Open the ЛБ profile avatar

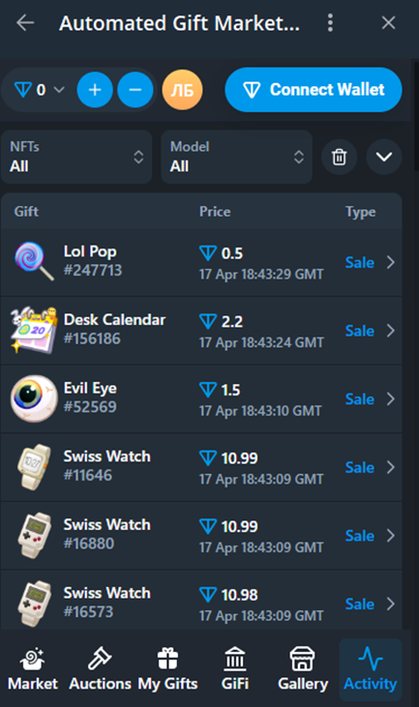coord(182,90)
